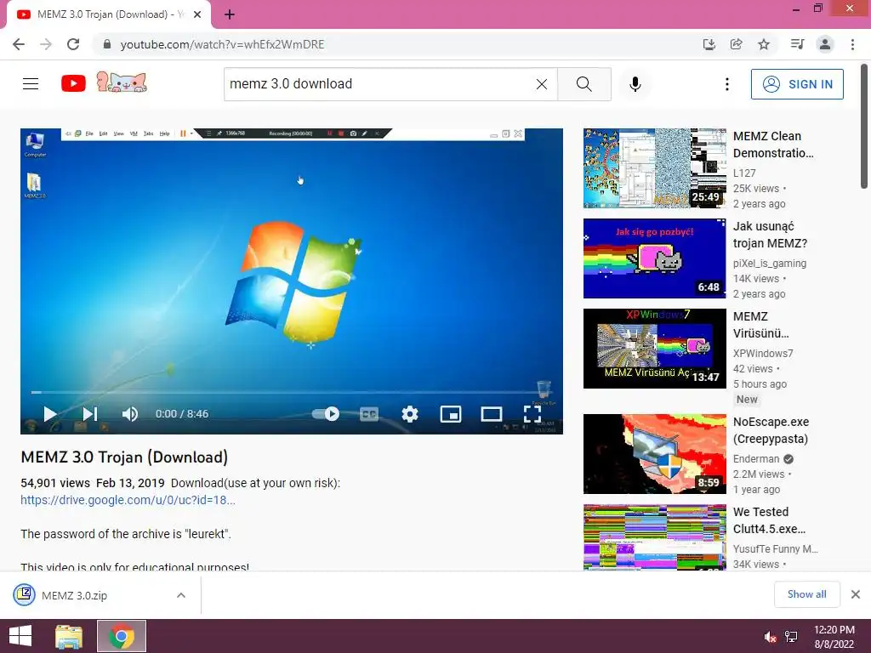871x653 pixels.
Task: Open File Explorer from taskbar
Action: tap(69, 636)
